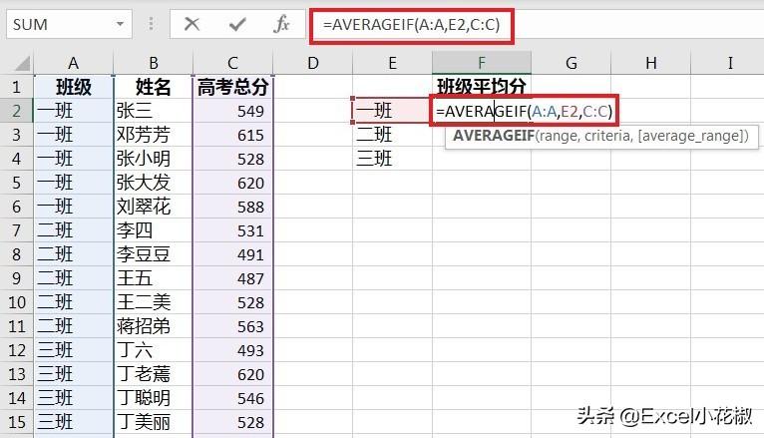
Task: Click score cell 615
Action: (233, 135)
